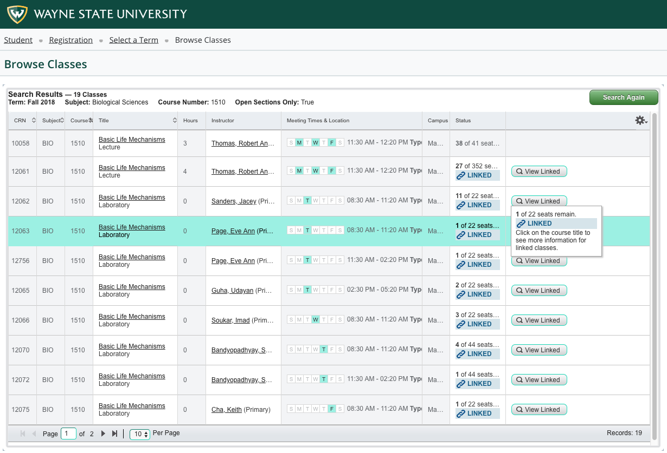Click LINKED badge for CRN 12066
This screenshot has height=453, width=667.
point(478,324)
